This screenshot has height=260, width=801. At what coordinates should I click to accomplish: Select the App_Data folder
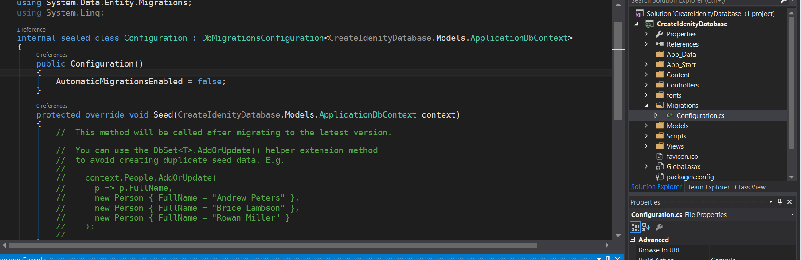tap(681, 55)
